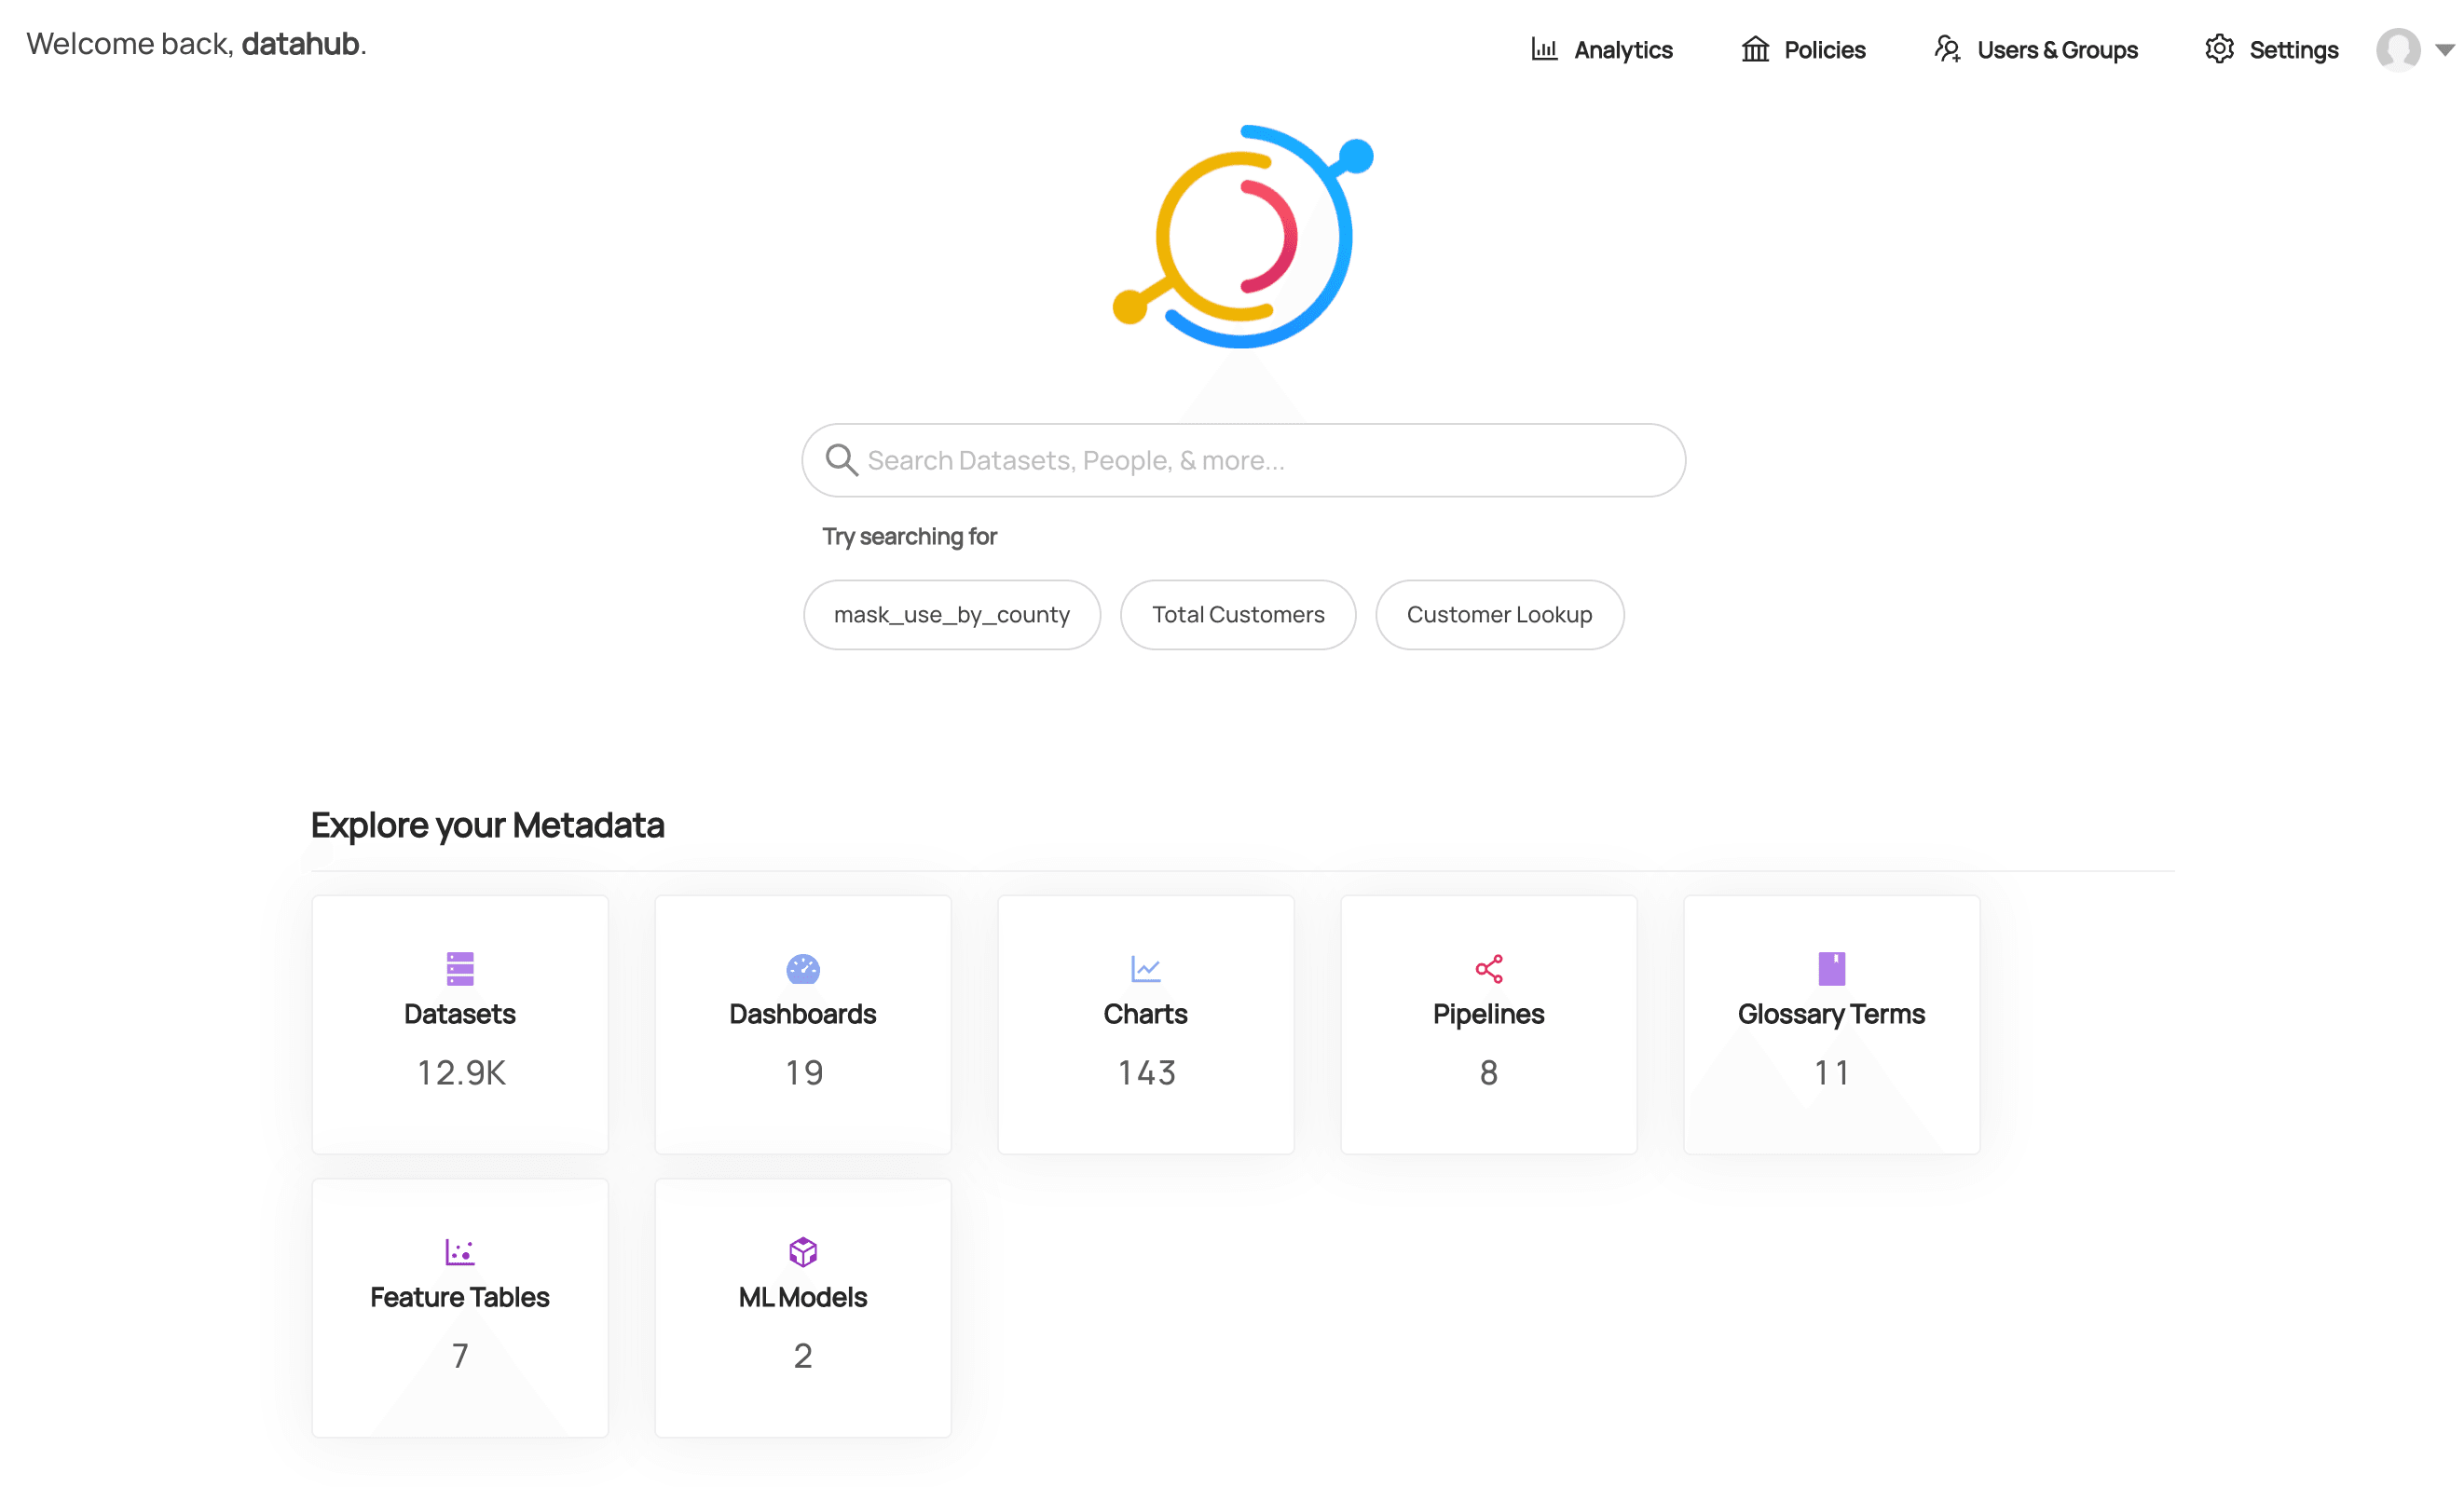Open the Glossary Terms card label
Image resolution: width=2464 pixels, height=1487 pixels.
pos(1832,1014)
